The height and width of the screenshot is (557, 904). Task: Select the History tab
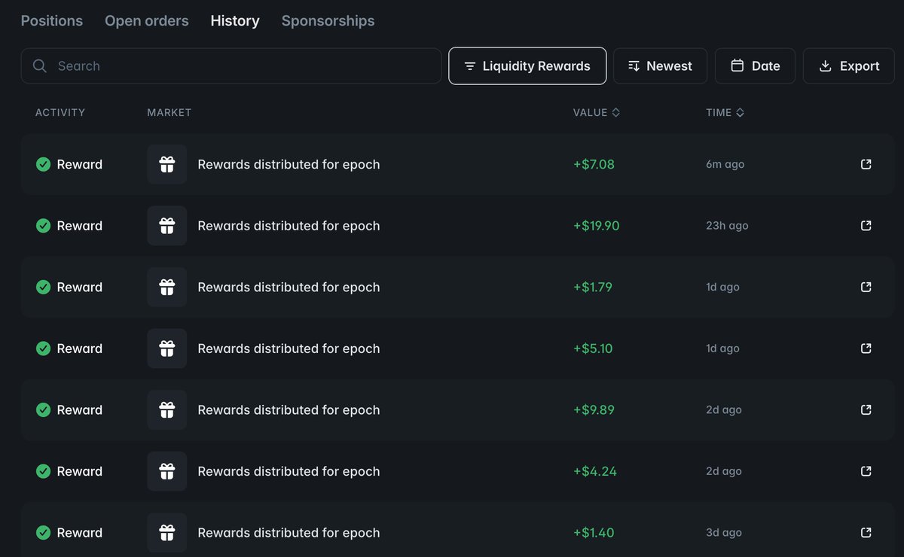(235, 21)
